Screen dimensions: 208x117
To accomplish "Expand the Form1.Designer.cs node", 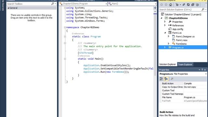I will click(x=169, y=36).
